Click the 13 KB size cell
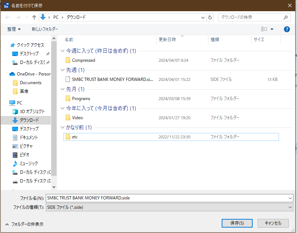The width and height of the screenshot is (297, 233). pyautogui.click(x=272, y=79)
